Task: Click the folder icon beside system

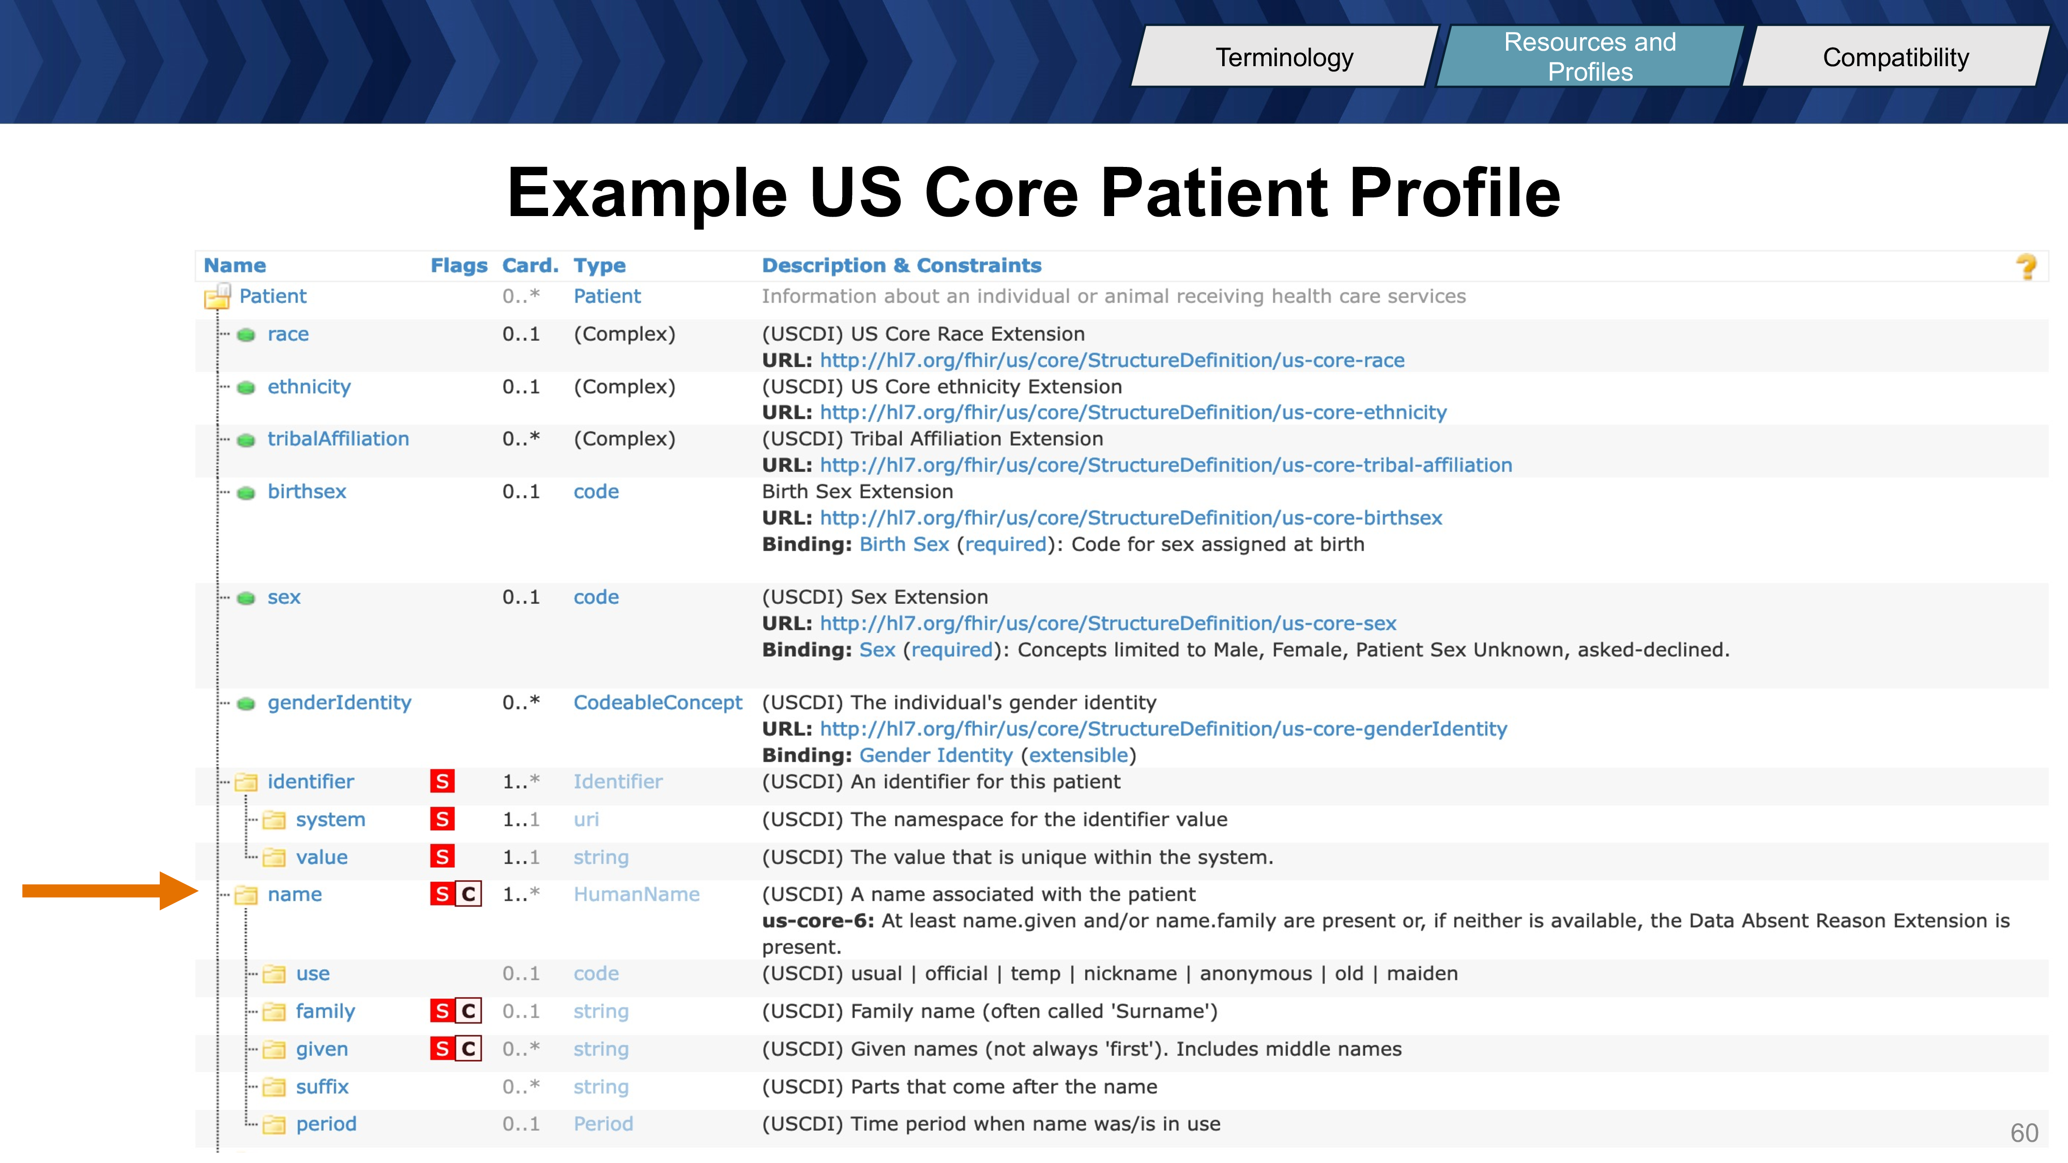Action: click(x=274, y=820)
